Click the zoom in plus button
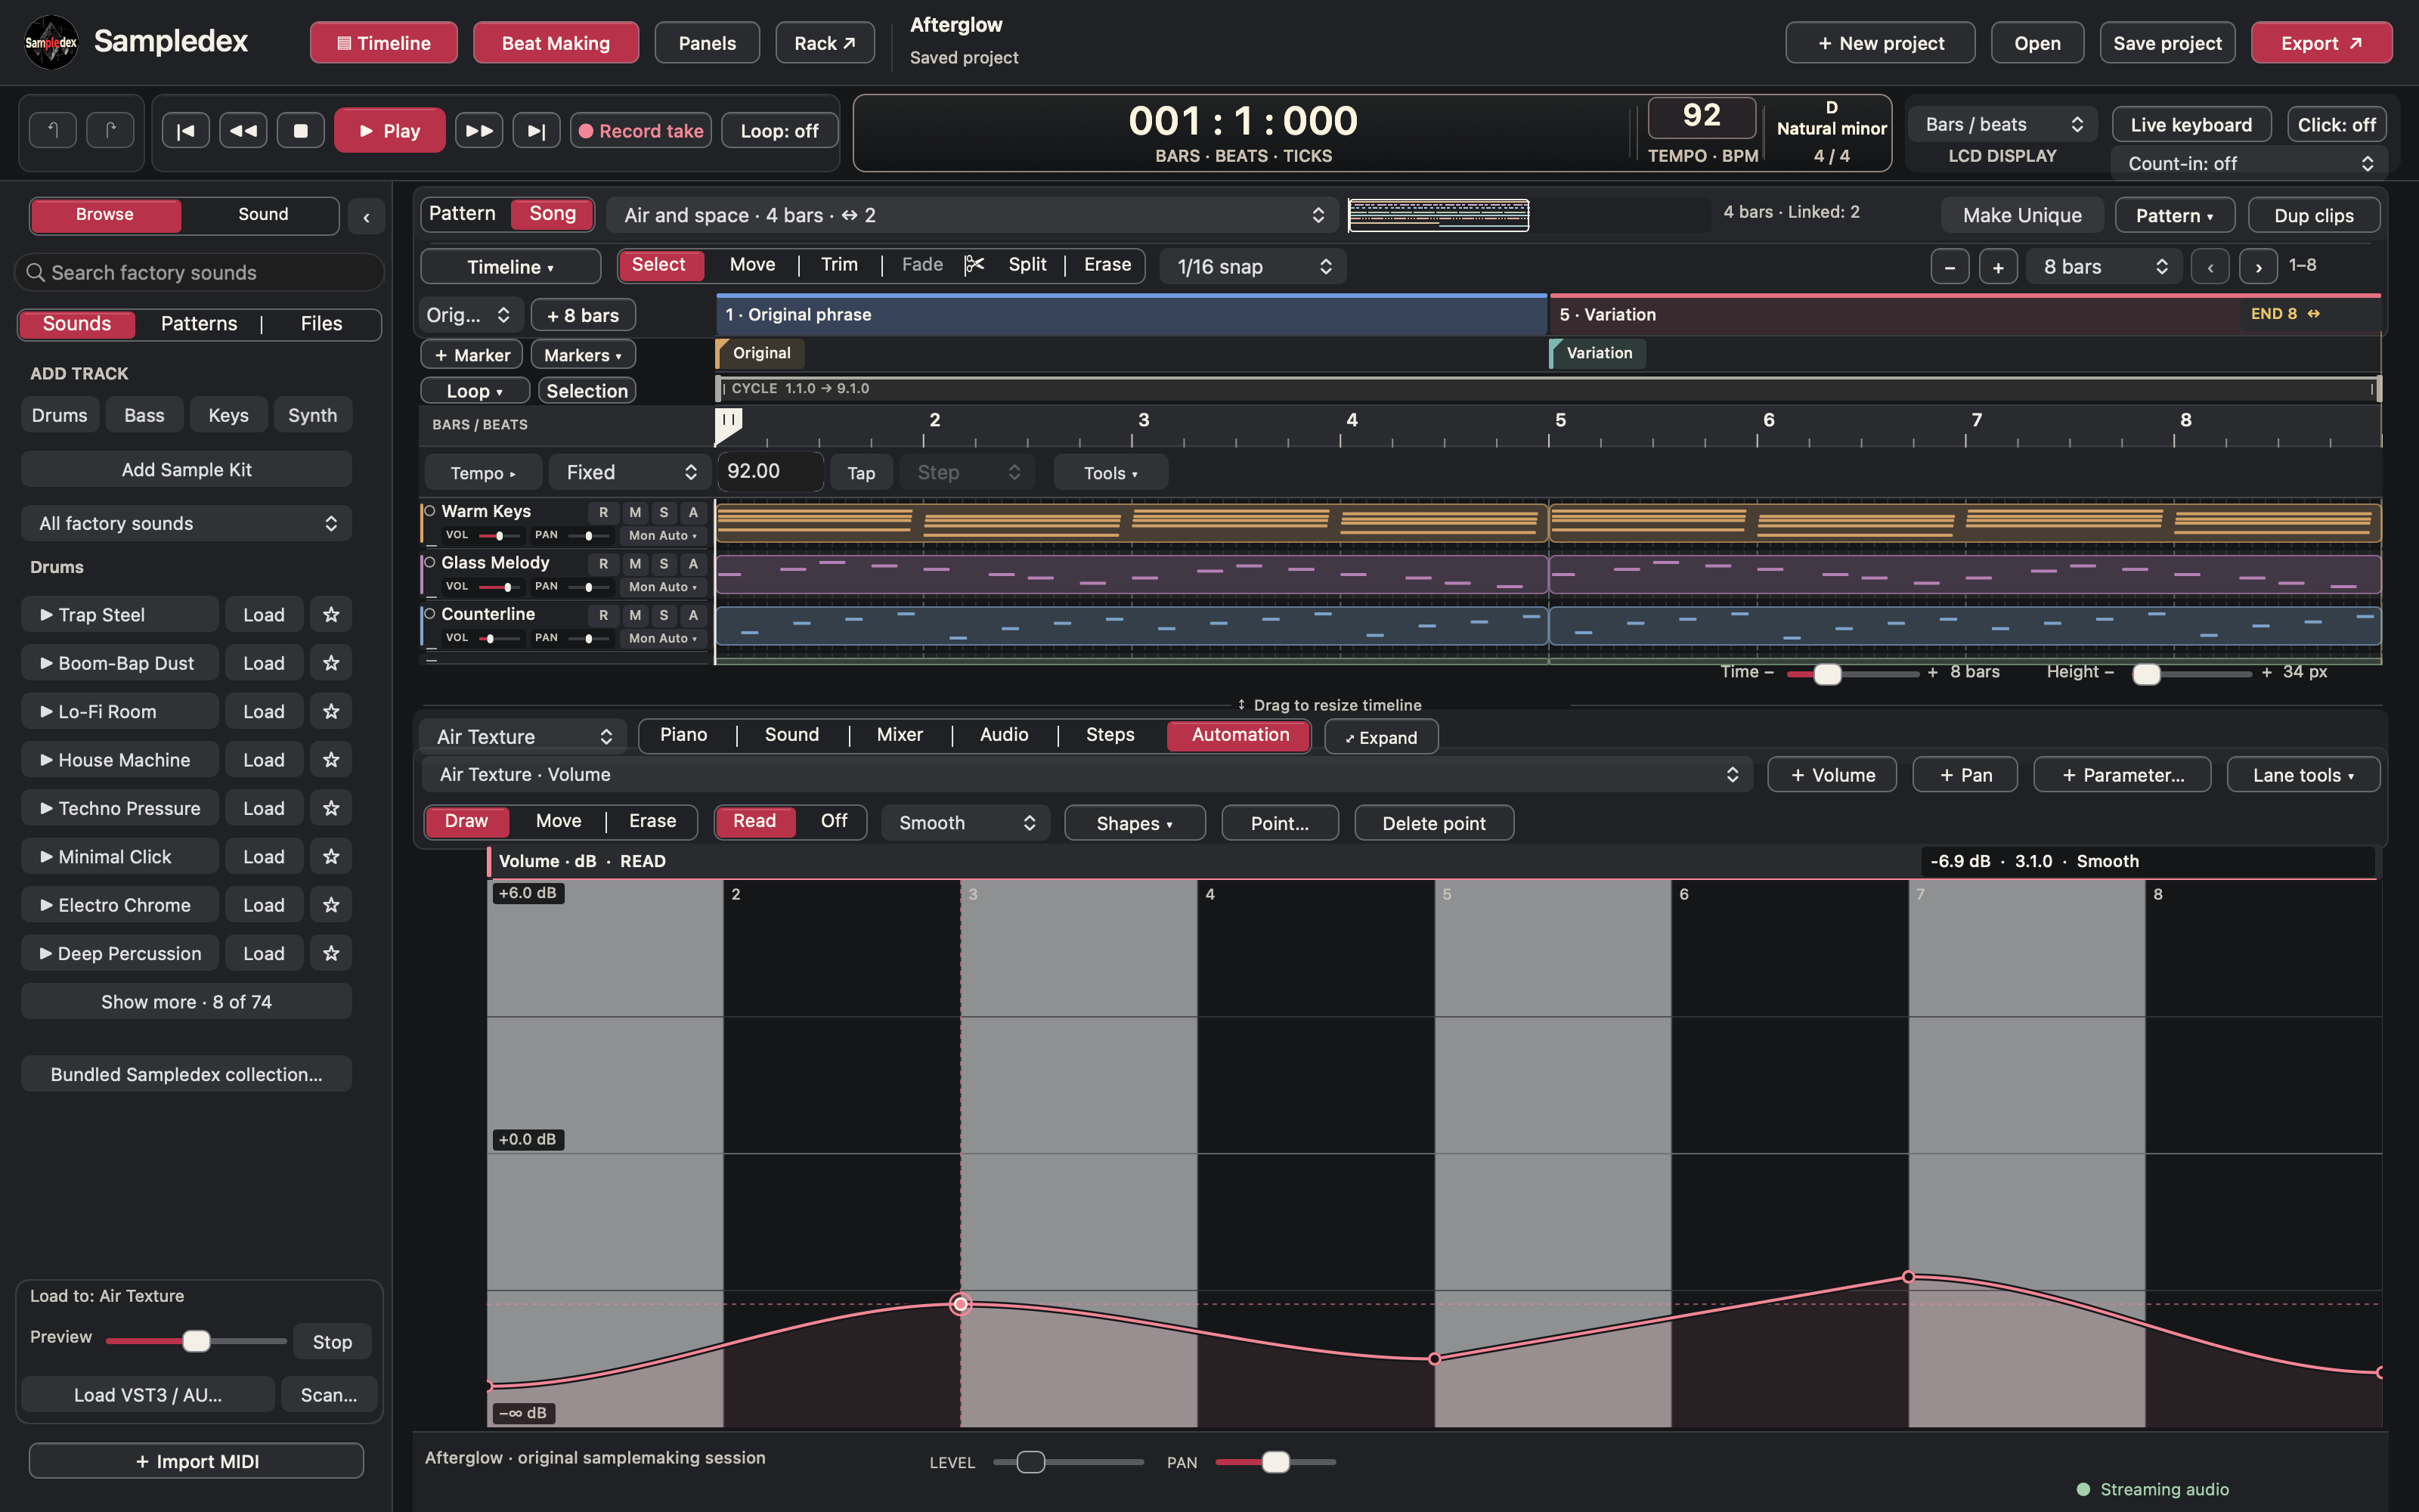 tap(1998, 267)
